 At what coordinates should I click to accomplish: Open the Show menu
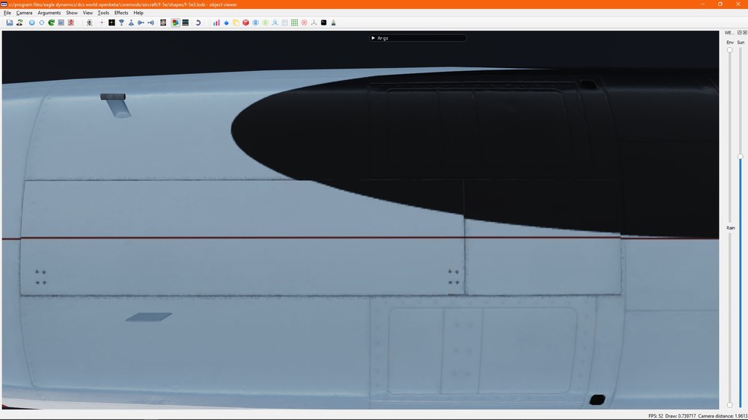72,13
